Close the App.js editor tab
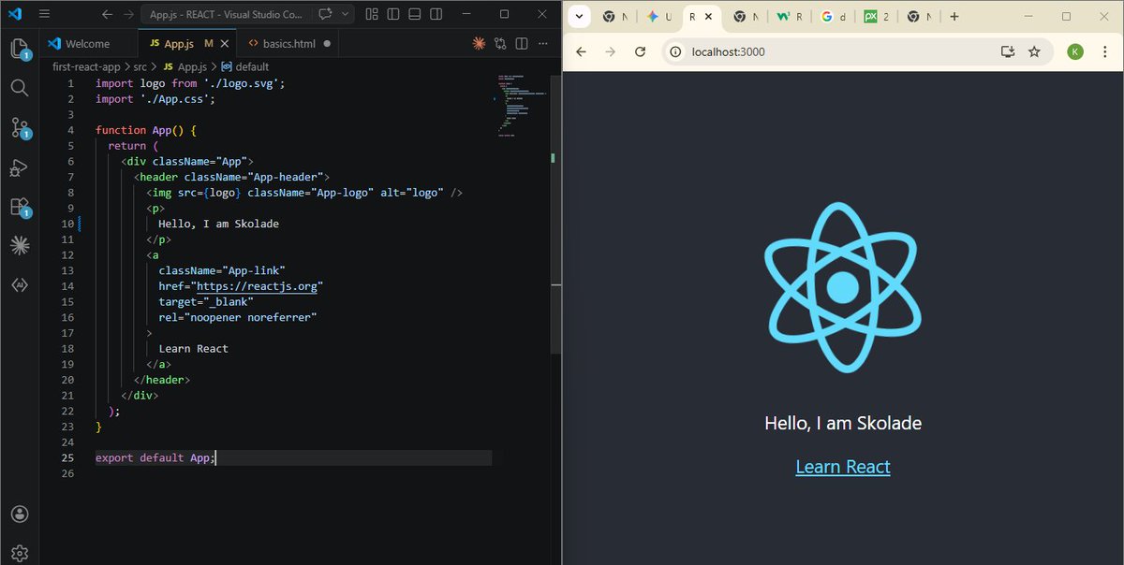The height and width of the screenshot is (565, 1124). (226, 43)
